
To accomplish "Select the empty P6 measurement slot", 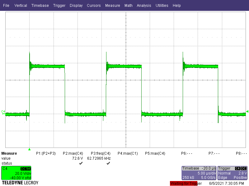I will pos(187,153).
